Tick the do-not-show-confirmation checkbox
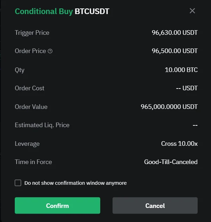Screen dimensions: 211x222 pyautogui.click(x=18, y=183)
